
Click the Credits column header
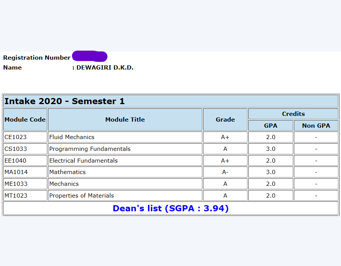[293, 114]
